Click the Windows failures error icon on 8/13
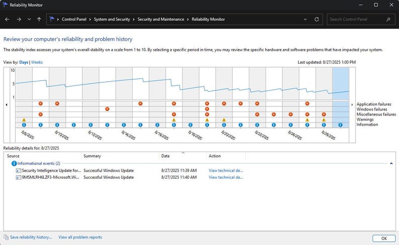This screenshot has width=399, height=245. click(x=107, y=109)
